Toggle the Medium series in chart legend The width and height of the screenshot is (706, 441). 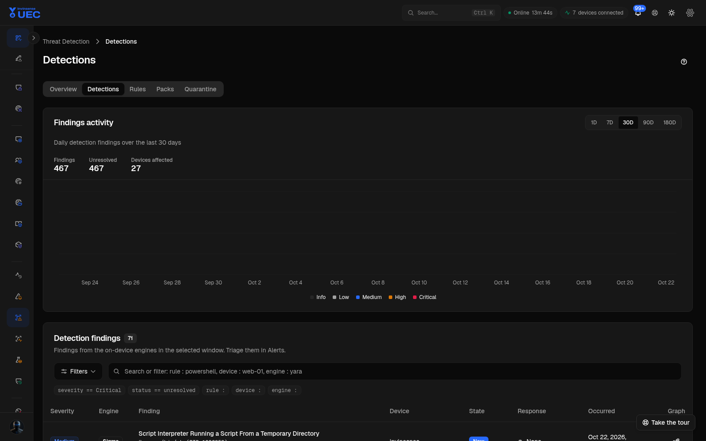[x=369, y=297]
